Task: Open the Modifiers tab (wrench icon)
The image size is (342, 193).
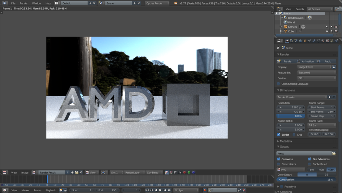Action: click(x=314, y=41)
